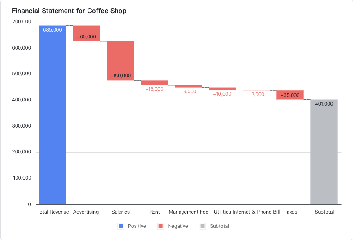Toggle the Negative series legend label
The height and width of the screenshot is (241, 355).
pos(178,226)
